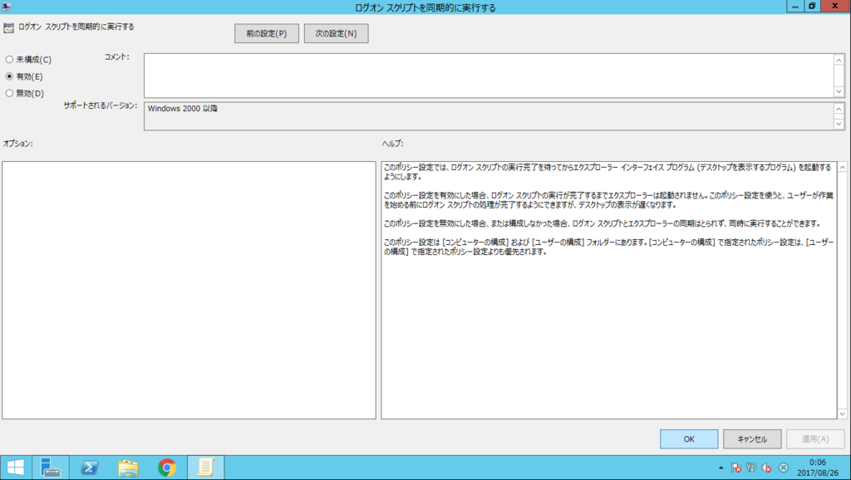Click the 適用(A) apply button

coord(815,438)
